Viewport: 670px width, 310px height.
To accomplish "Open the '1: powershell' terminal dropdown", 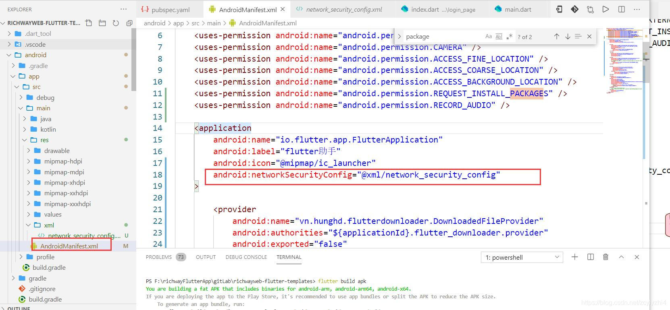I will 522,257.
